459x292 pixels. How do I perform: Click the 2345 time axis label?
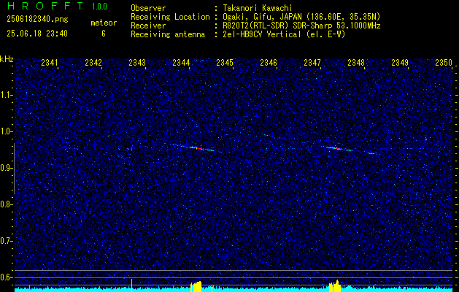click(x=225, y=63)
